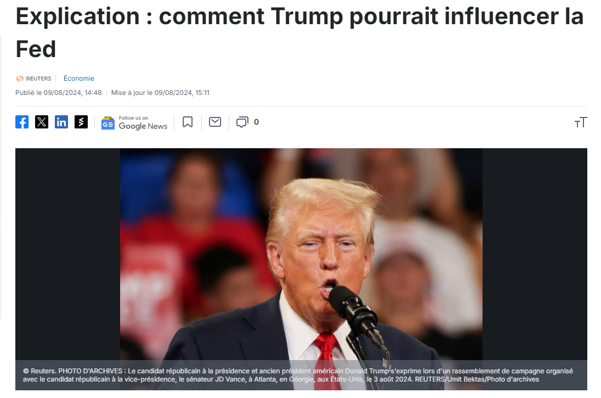Open comments via the speech bubble icon
Screen dimensions: 601x398
(242, 122)
